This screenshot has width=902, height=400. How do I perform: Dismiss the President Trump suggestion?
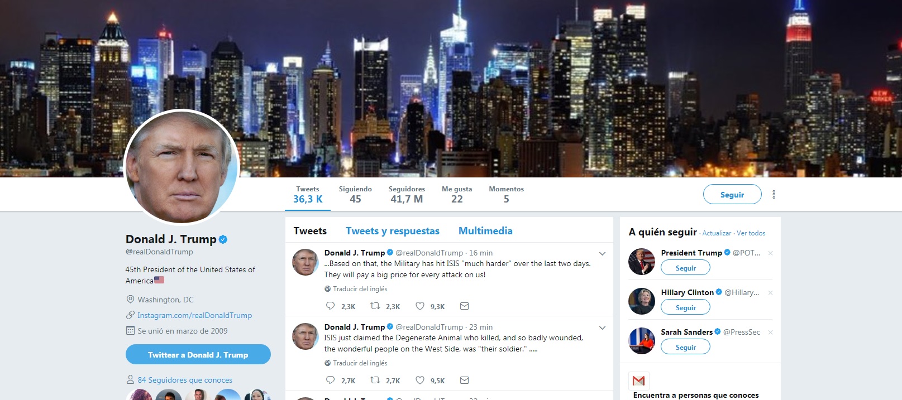(770, 253)
